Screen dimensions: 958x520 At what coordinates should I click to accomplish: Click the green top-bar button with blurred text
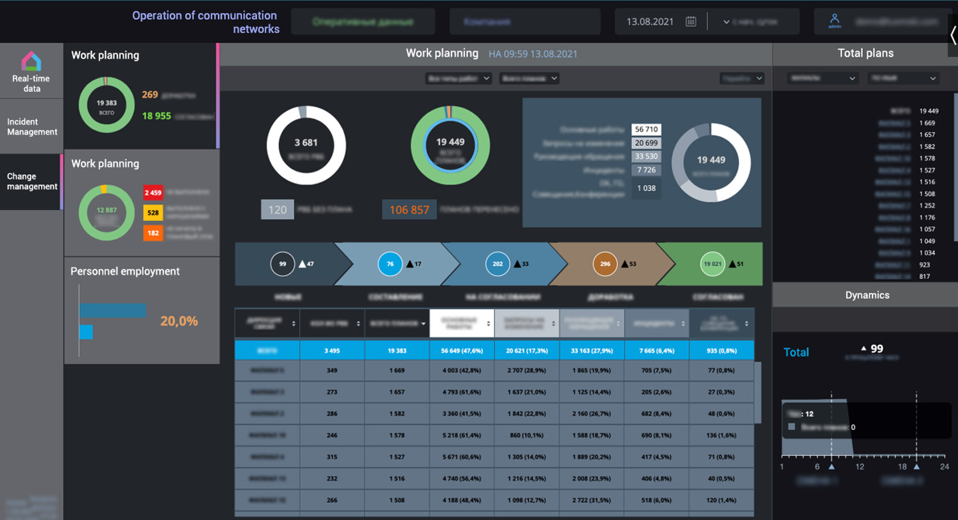363,22
